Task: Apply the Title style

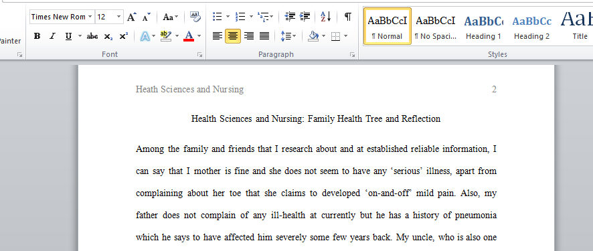Action: click(x=577, y=26)
